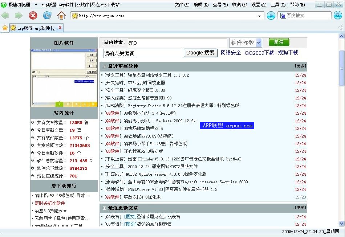The image size is (345, 237).
Task: Click the address bar URL field
Action: 168,16
